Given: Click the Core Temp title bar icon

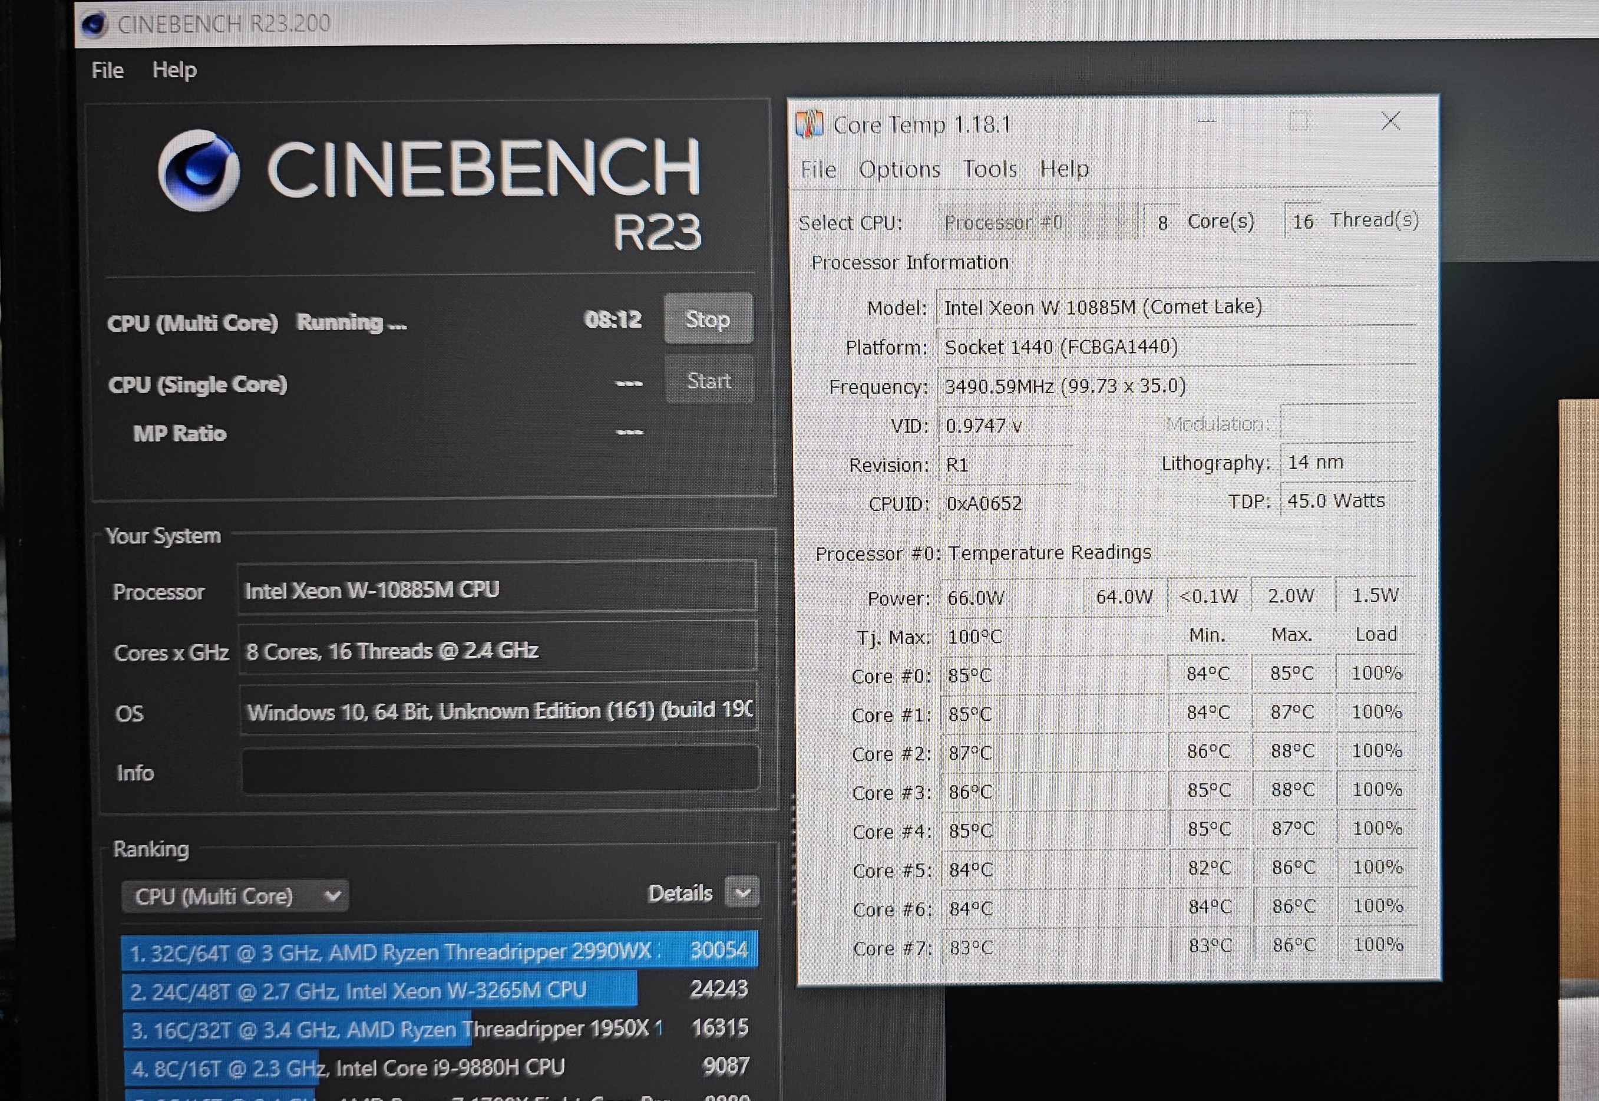Looking at the screenshot, I should coord(810,124).
